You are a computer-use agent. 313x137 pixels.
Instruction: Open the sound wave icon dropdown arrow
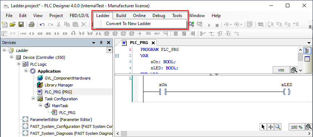(x=231, y=25)
